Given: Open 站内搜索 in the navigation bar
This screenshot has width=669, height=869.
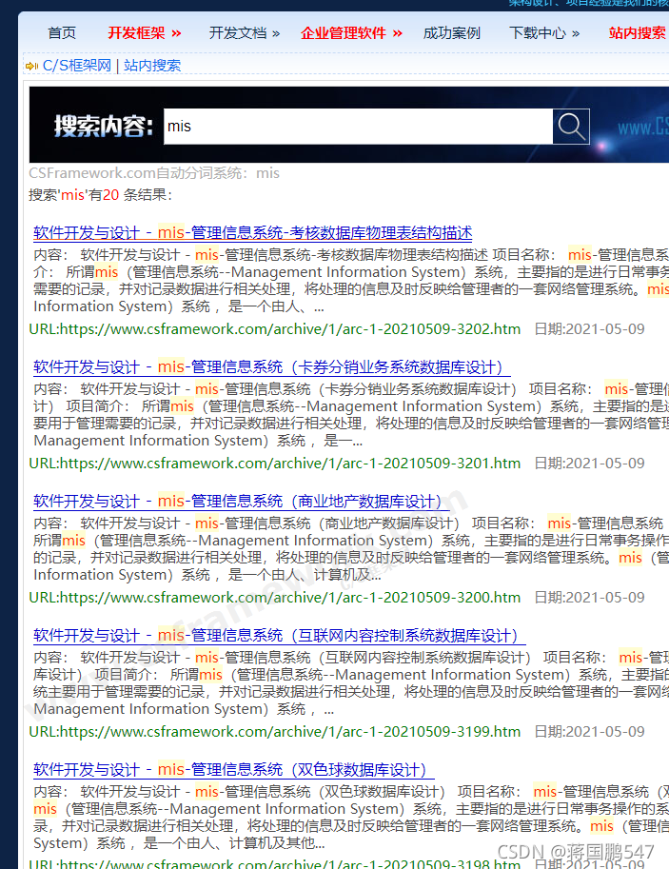Looking at the screenshot, I should click(638, 32).
